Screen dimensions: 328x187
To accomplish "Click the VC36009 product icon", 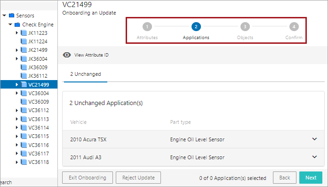I will pyautogui.click(x=24, y=102).
